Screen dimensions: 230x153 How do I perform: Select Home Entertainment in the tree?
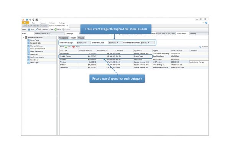[38, 49]
